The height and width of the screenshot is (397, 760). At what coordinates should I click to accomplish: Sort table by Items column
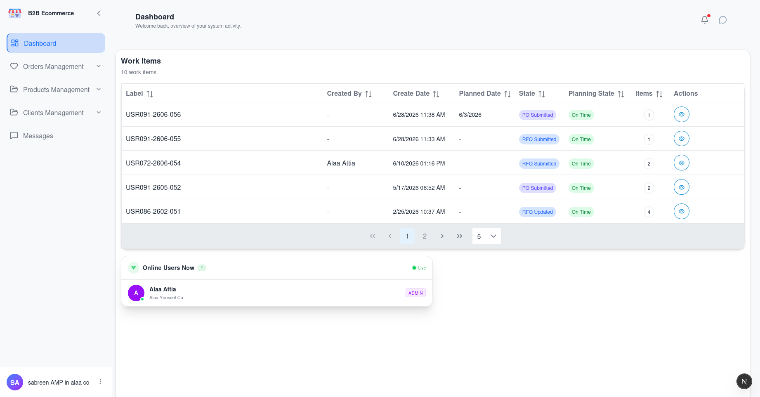(659, 94)
